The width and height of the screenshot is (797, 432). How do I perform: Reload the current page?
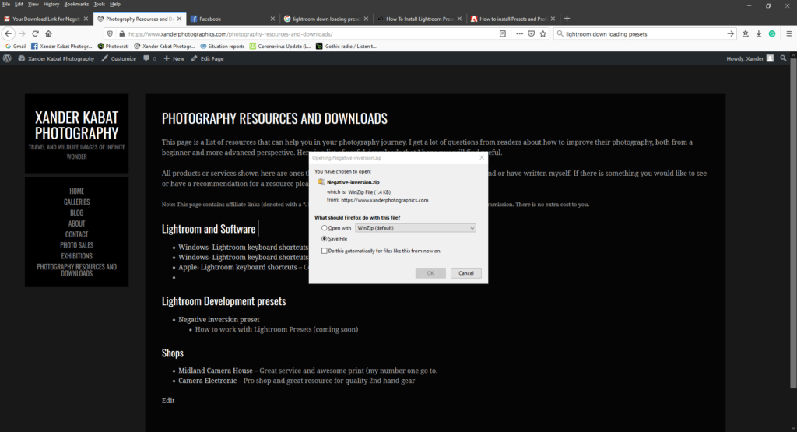pyautogui.click(x=35, y=33)
